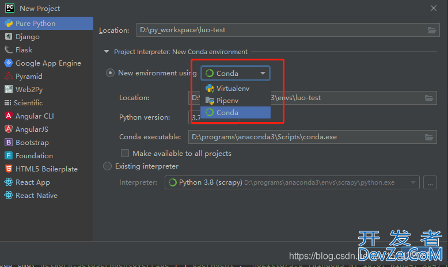Viewport: 448px width, 267px height.
Task: Click the React Native icon
Action: pyautogui.click(x=9, y=195)
